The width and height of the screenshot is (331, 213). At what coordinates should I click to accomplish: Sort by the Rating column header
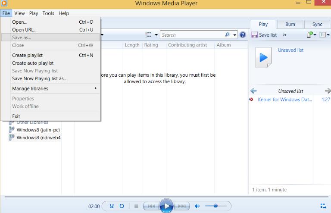(151, 45)
